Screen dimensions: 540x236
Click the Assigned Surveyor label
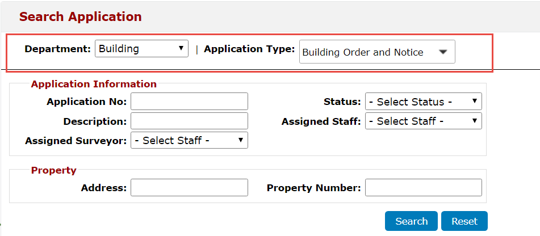coord(76,141)
